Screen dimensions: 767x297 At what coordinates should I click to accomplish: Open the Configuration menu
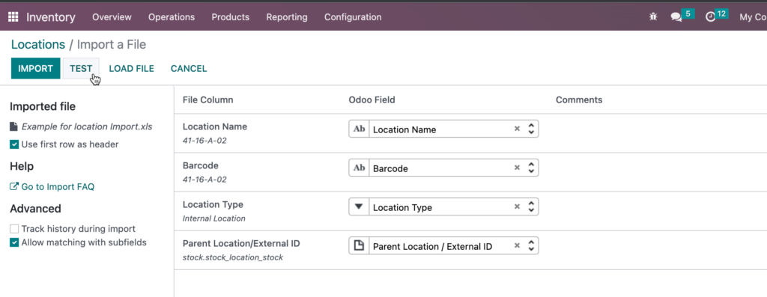353,17
